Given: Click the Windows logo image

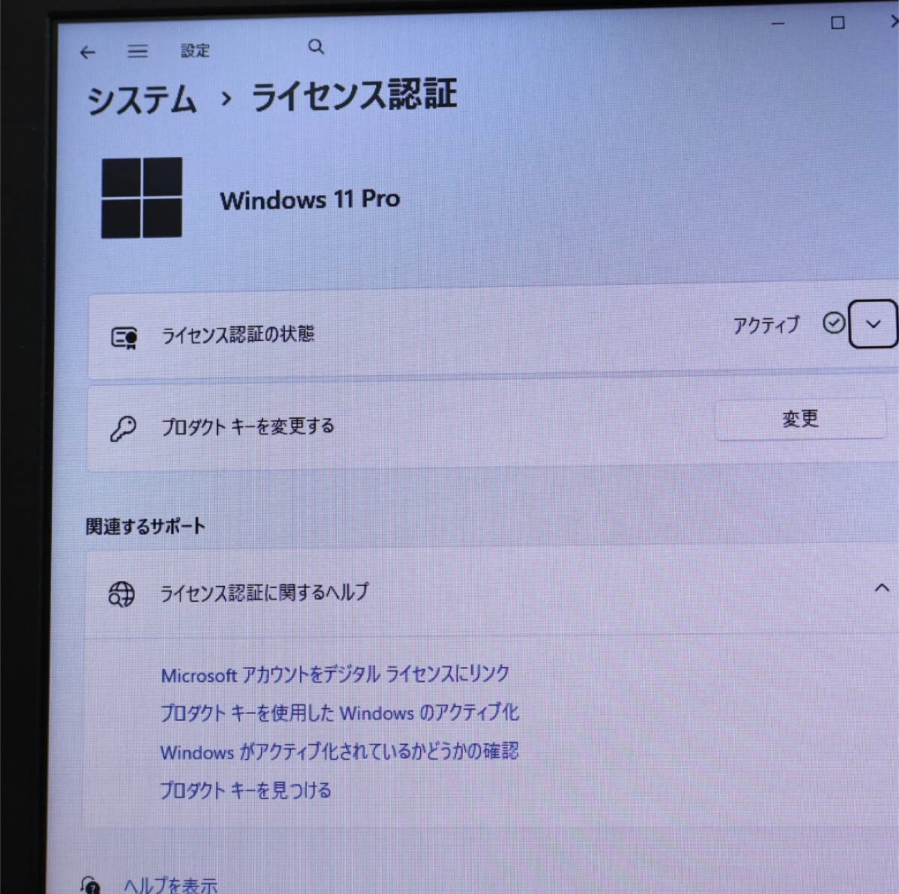Looking at the screenshot, I should (142, 198).
